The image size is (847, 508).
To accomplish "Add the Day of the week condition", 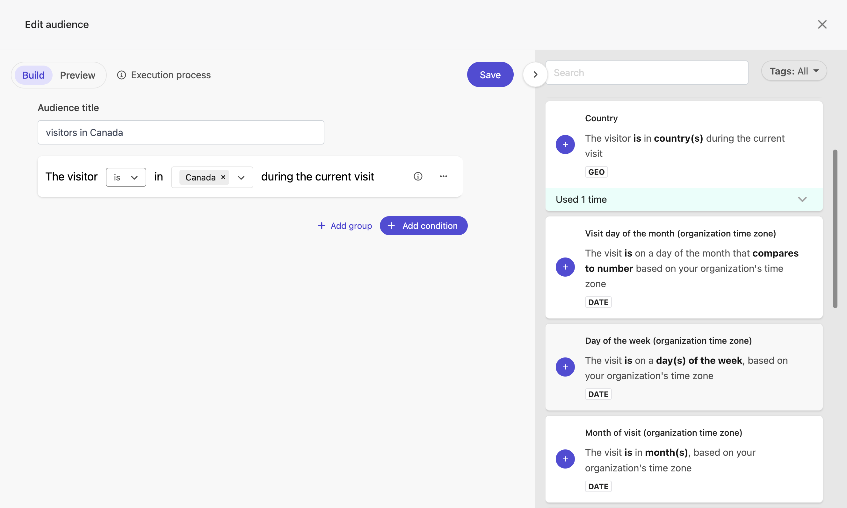I will (x=565, y=367).
